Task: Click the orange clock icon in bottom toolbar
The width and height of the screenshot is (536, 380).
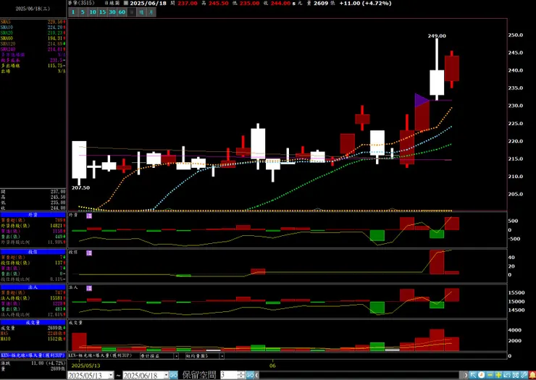Action: coord(481,375)
